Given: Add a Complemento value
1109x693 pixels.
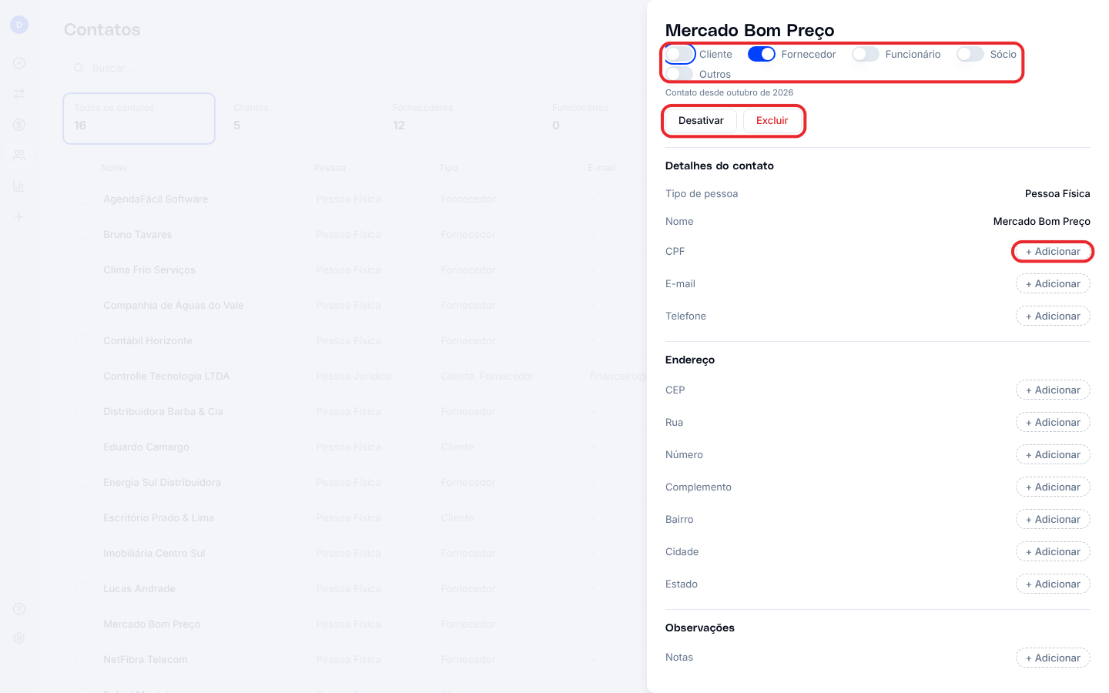Looking at the screenshot, I should [x=1053, y=487].
